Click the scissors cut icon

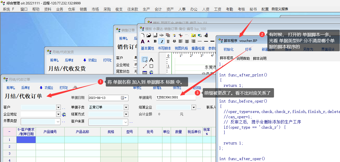pos(180,35)
